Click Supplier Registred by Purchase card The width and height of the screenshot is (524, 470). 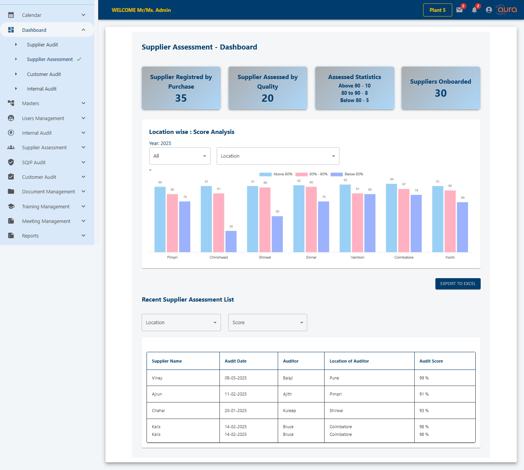coord(181,88)
